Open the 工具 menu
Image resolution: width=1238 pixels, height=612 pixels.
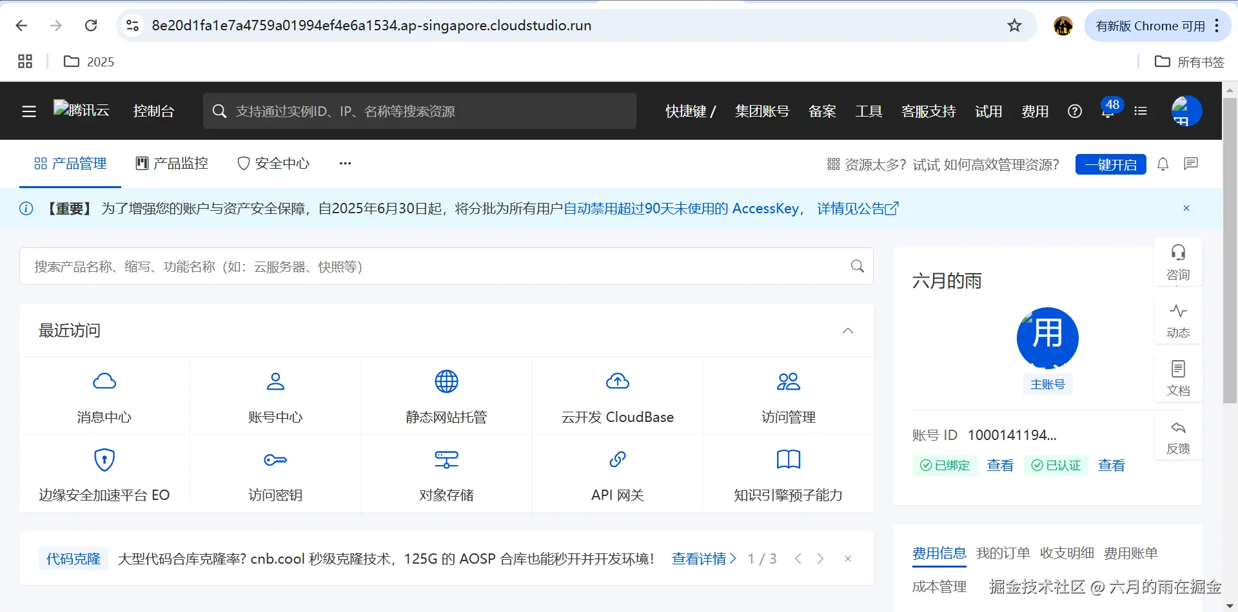point(869,111)
